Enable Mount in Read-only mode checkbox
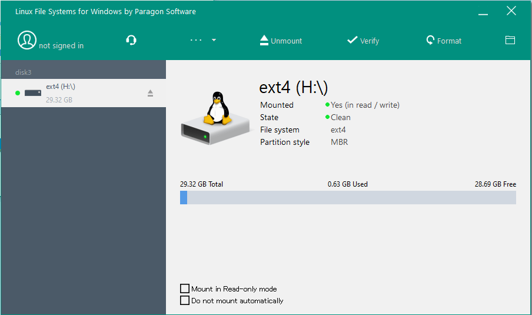This screenshot has width=532, height=315. [185, 289]
